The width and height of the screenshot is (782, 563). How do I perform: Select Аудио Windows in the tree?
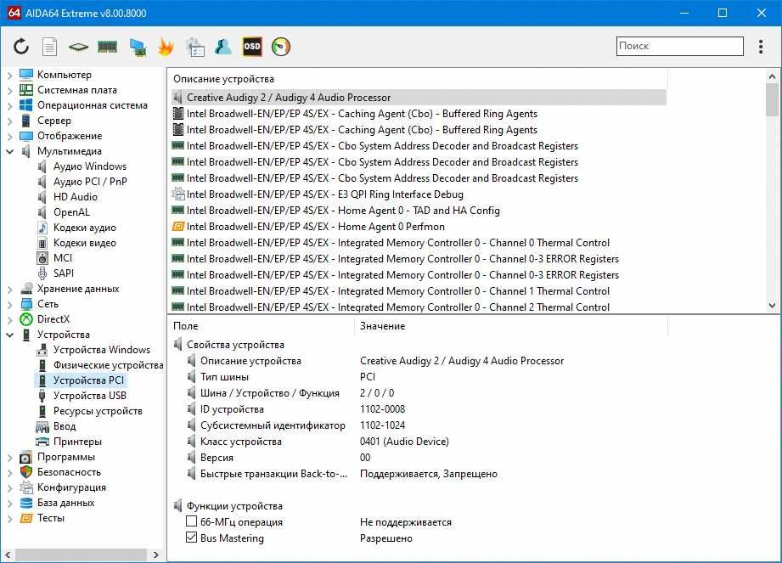tap(90, 166)
